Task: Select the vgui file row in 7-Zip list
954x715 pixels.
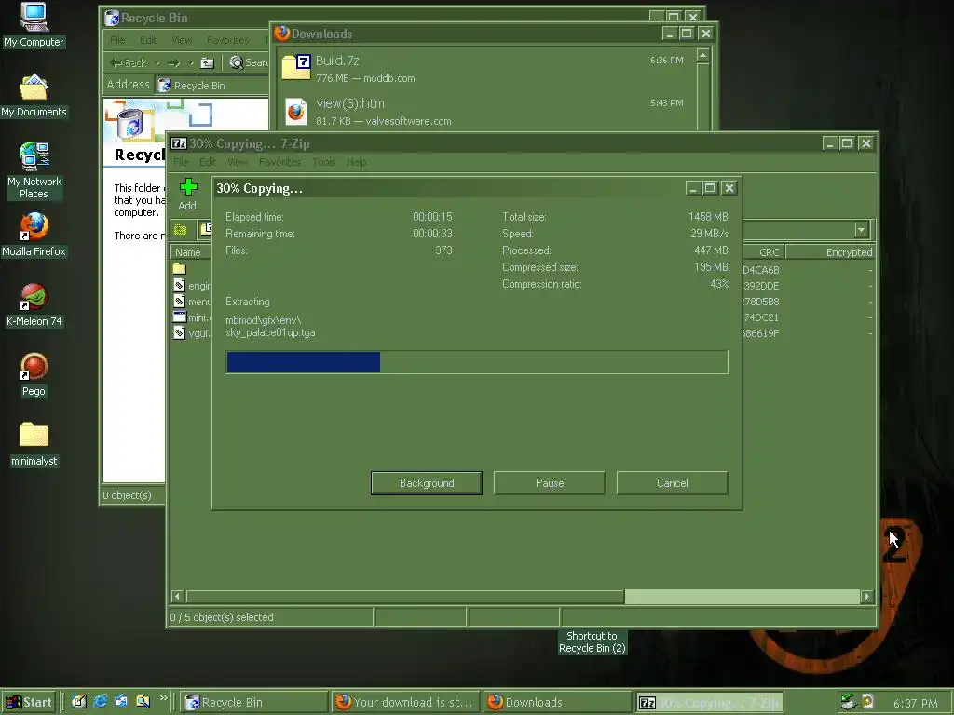Action: tap(192, 333)
